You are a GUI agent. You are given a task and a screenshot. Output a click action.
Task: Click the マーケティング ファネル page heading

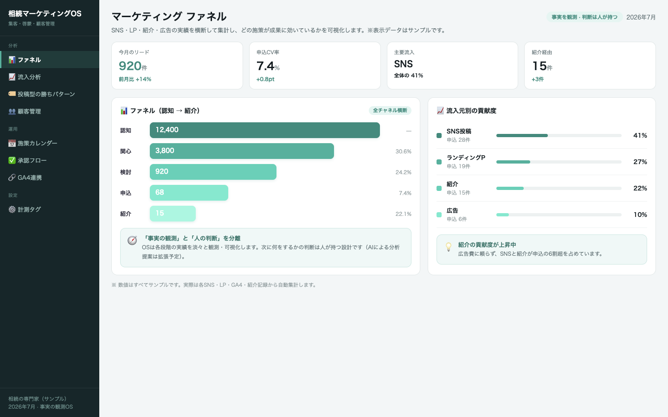(169, 17)
